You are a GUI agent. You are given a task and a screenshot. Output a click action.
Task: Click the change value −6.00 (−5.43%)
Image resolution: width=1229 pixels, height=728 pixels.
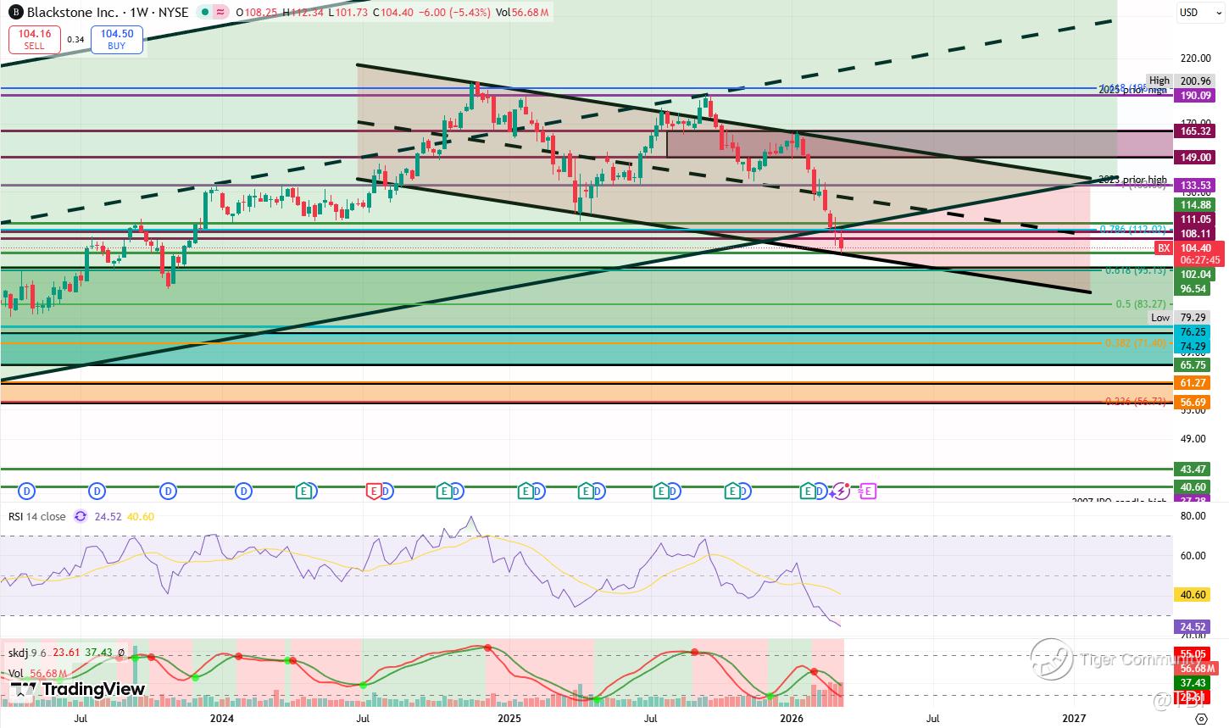point(456,13)
